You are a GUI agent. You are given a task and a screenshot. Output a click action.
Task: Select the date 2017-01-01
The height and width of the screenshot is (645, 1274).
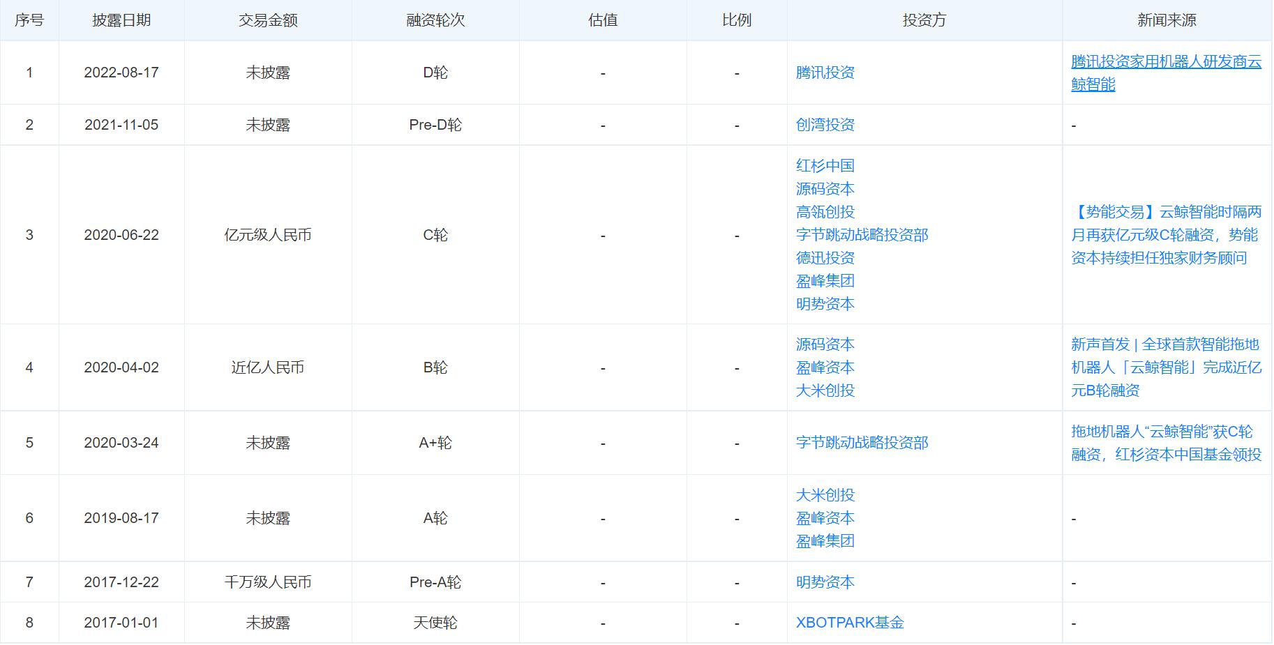(121, 623)
